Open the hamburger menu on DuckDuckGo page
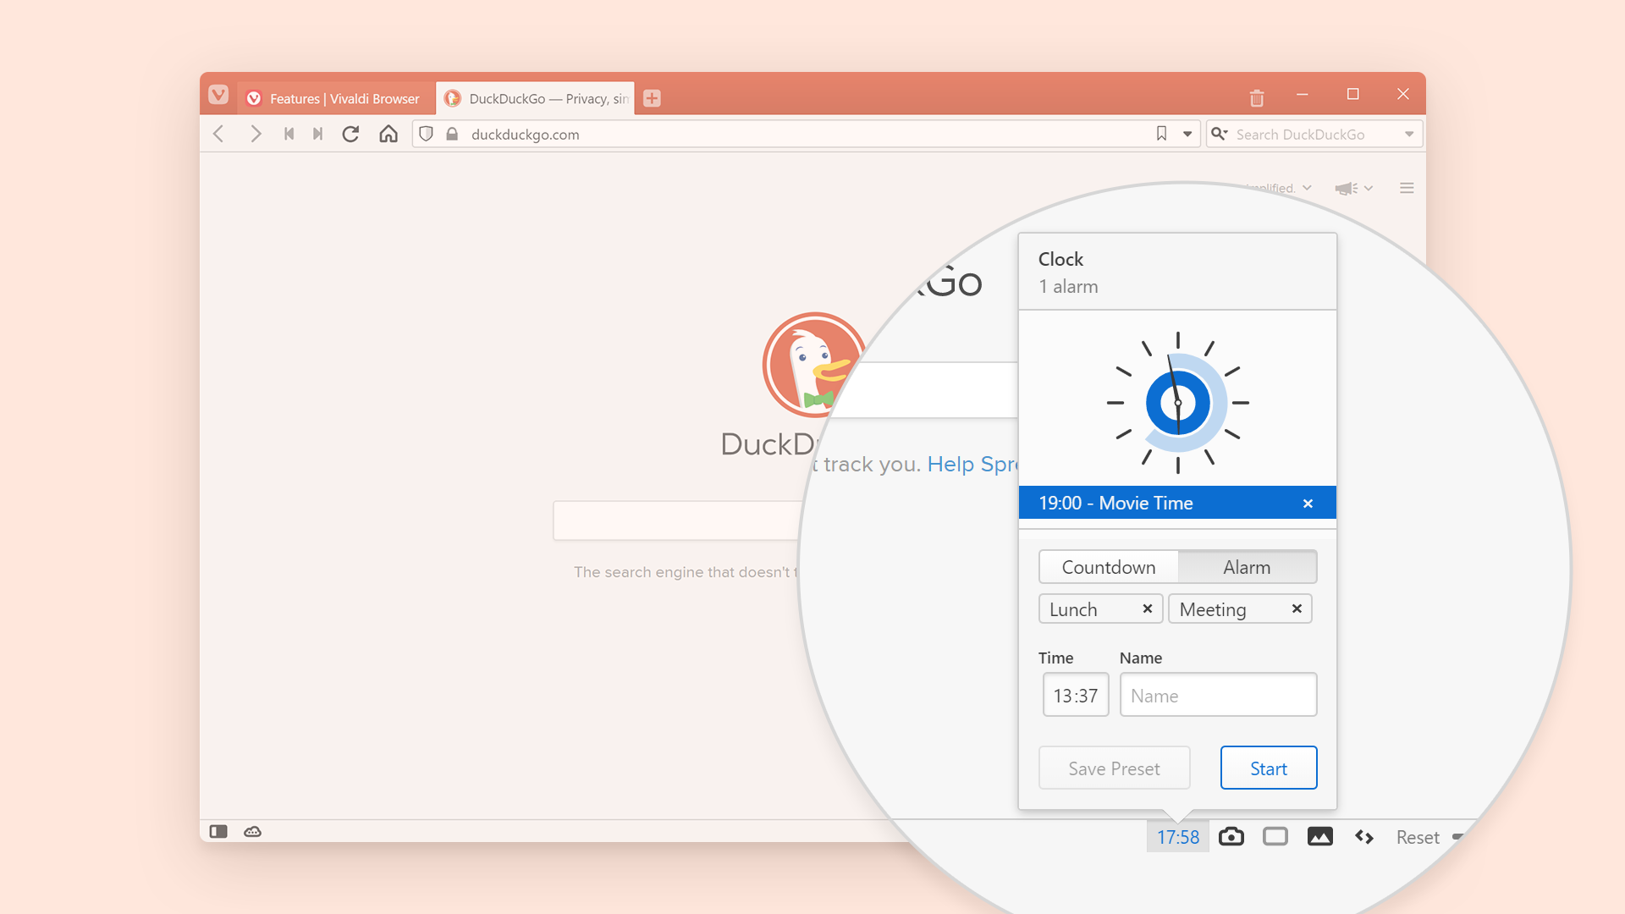This screenshot has width=1625, height=914. 1406,188
